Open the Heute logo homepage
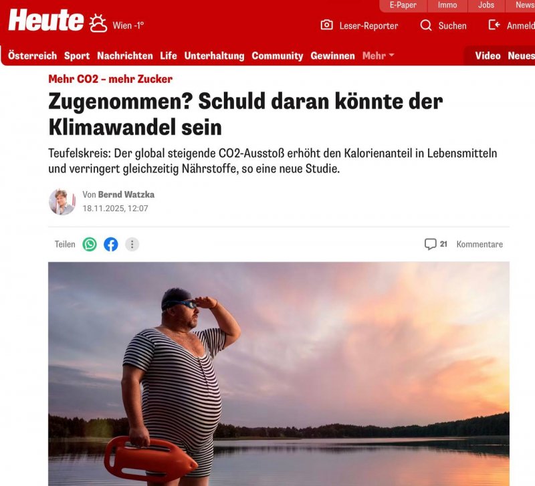Screen dimensions: 535x486 pyautogui.click(x=46, y=20)
